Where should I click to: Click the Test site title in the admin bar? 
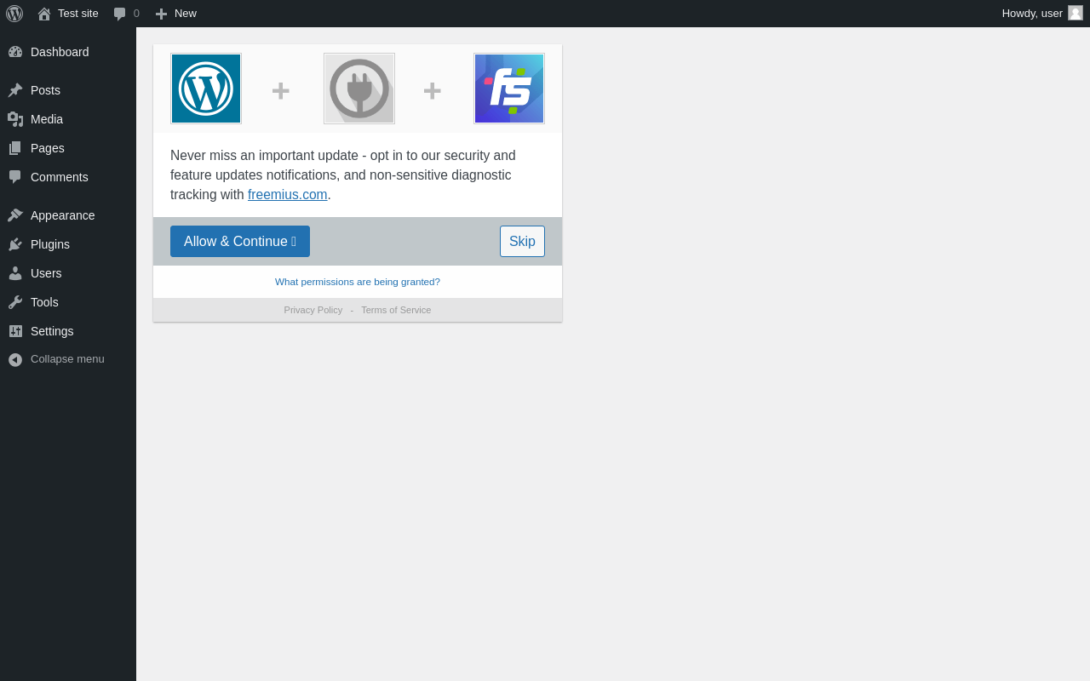click(x=78, y=14)
